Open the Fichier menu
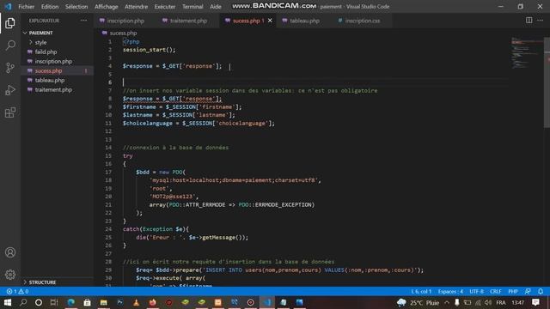 [27, 7]
